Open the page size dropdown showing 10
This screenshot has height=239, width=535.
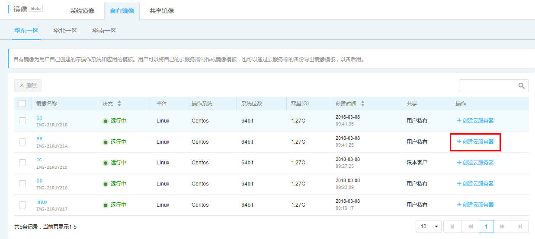[429, 226]
